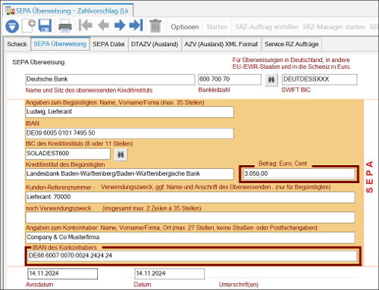Search bank code with binoculars next to Bankleitzahl
This screenshot has height=290, width=379.
[x=271, y=80]
